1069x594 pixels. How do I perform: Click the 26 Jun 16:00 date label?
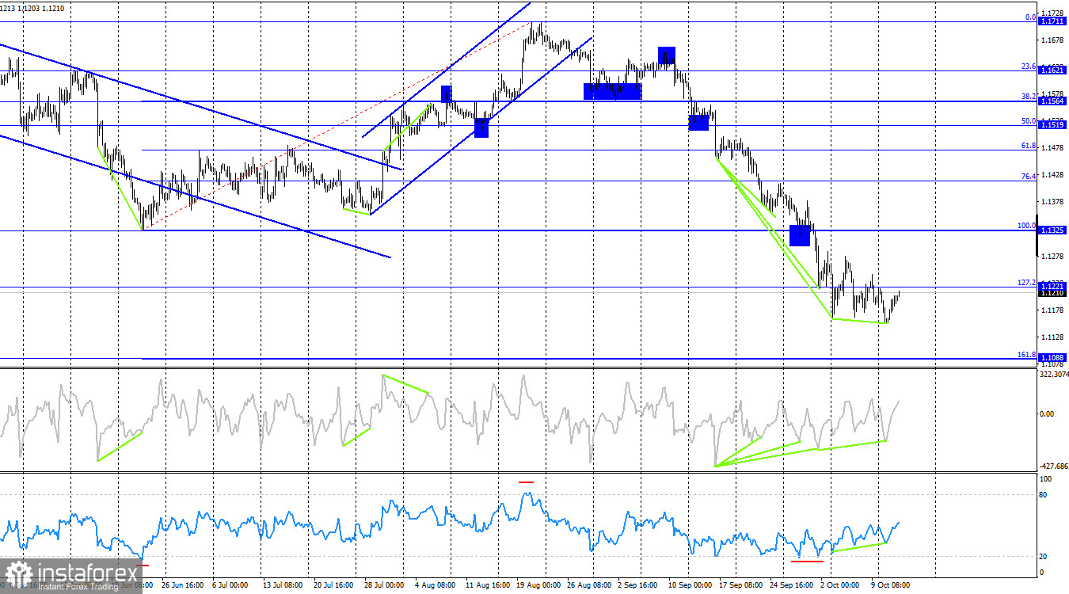[x=181, y=586]
